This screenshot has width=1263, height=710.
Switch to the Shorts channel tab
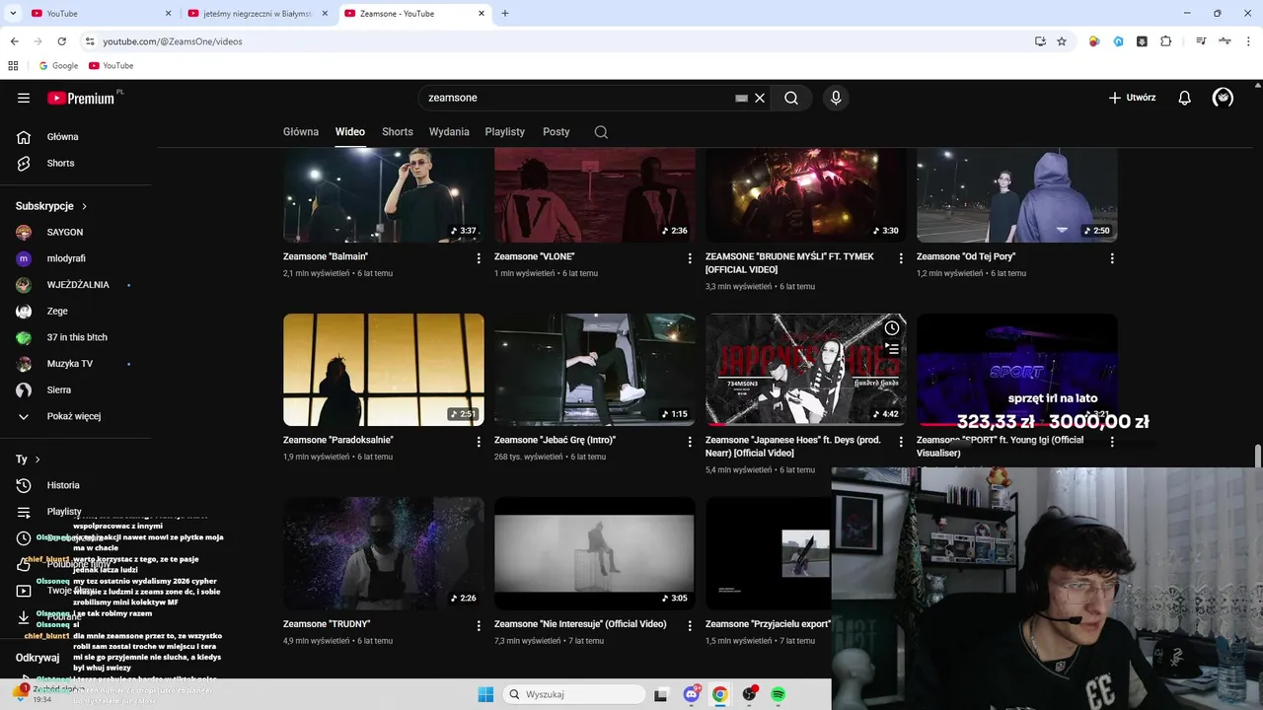click(398, 131)
